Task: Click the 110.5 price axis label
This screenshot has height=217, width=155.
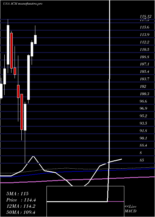Action: (x=144, y=49)
